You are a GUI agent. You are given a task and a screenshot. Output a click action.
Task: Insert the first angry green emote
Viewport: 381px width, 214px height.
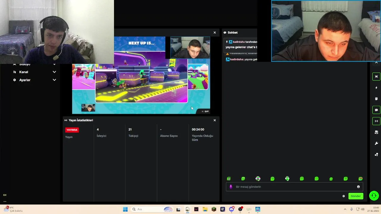point(229,179)
